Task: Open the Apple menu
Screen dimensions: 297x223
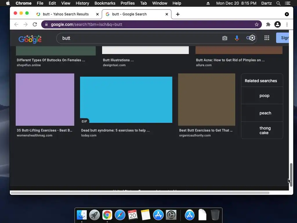Action: click(8, 3)
